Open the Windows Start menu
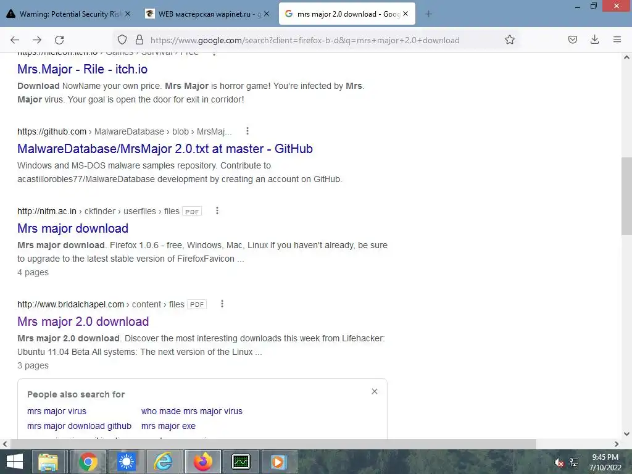The image size is (632, 474). [x=15, y=462]
